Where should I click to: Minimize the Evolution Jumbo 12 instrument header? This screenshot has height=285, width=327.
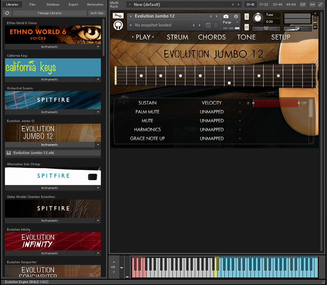coord(315,18)
